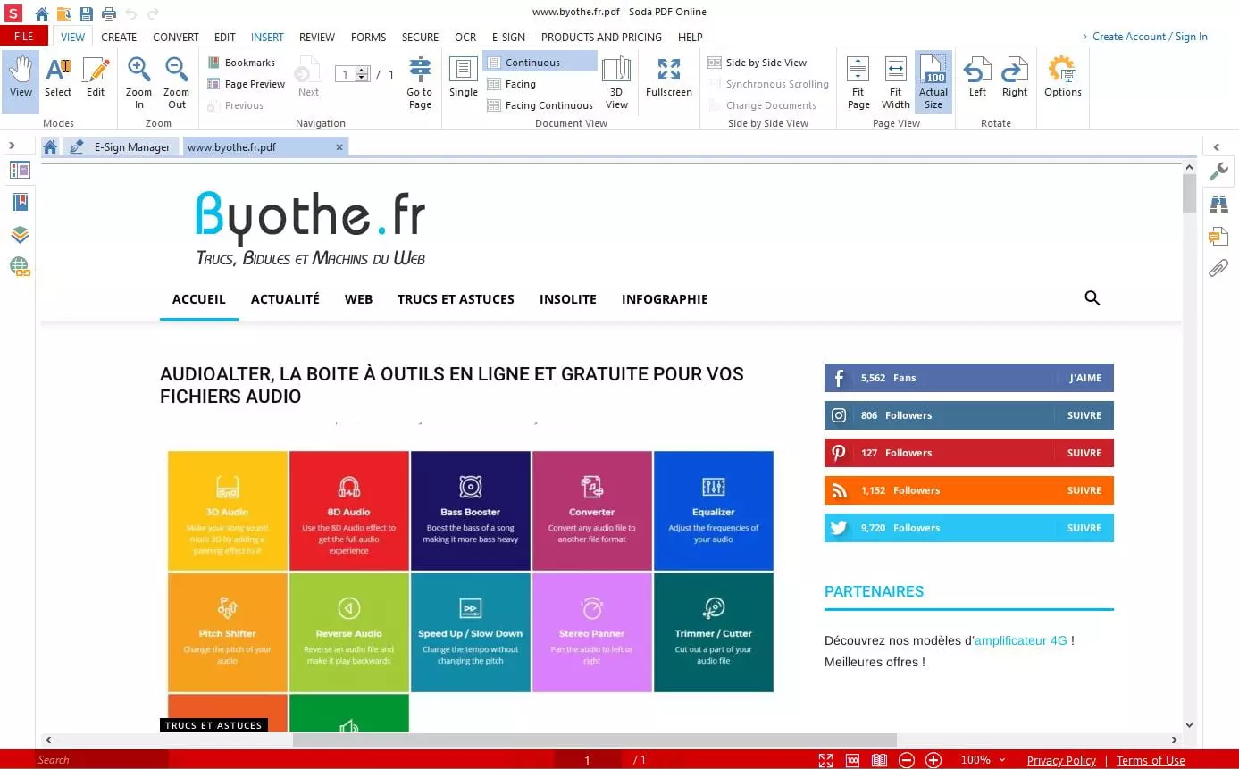Screen dimensions: 1239x769
Task: Switch to 3D View mode
Action: 615,80
